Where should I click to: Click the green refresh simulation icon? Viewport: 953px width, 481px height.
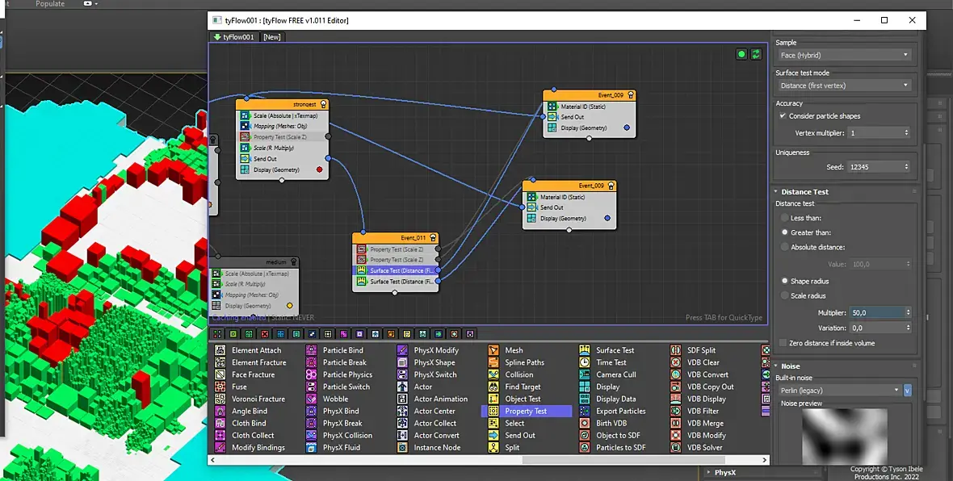click(x=756, y=54)
